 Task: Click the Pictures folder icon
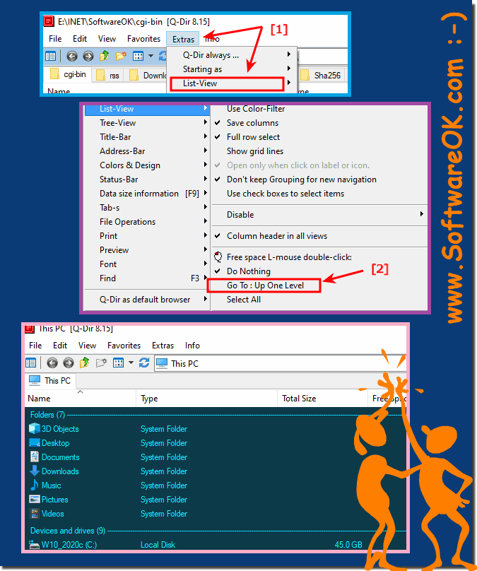pyautogui.click(x=35, y=499)
